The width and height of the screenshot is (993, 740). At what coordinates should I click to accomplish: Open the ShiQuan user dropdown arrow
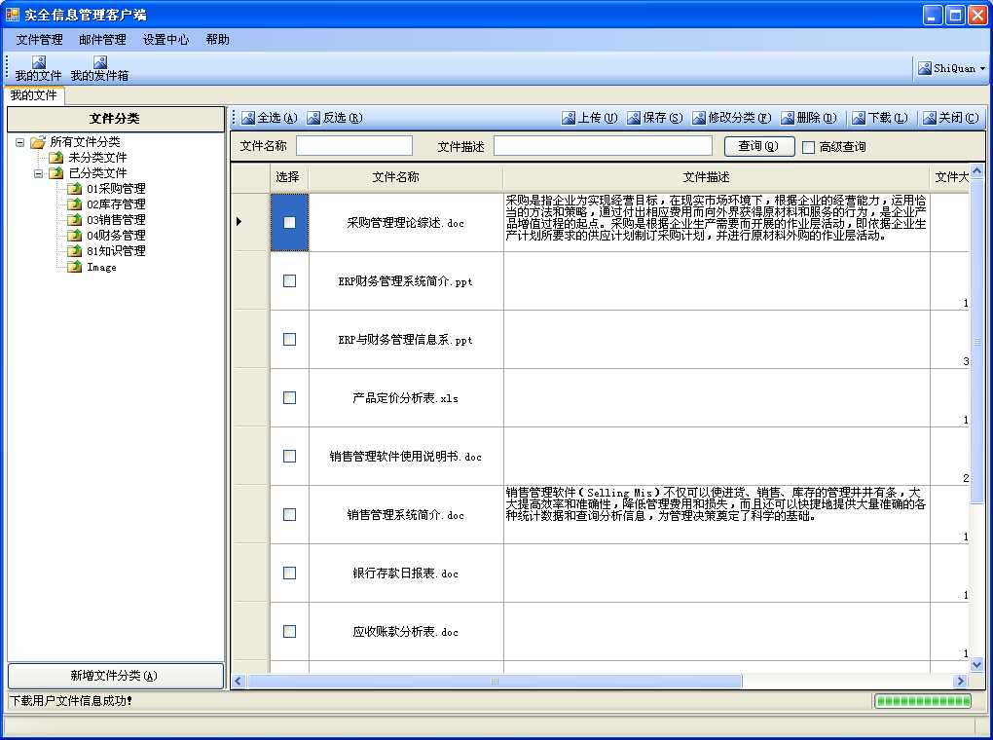(x=982, y=68)
